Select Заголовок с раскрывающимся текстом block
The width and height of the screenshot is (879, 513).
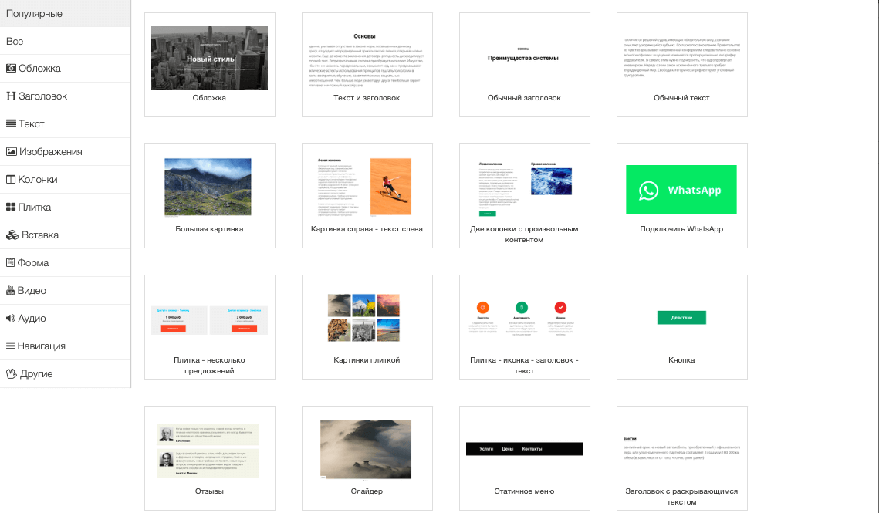point(682,459)
